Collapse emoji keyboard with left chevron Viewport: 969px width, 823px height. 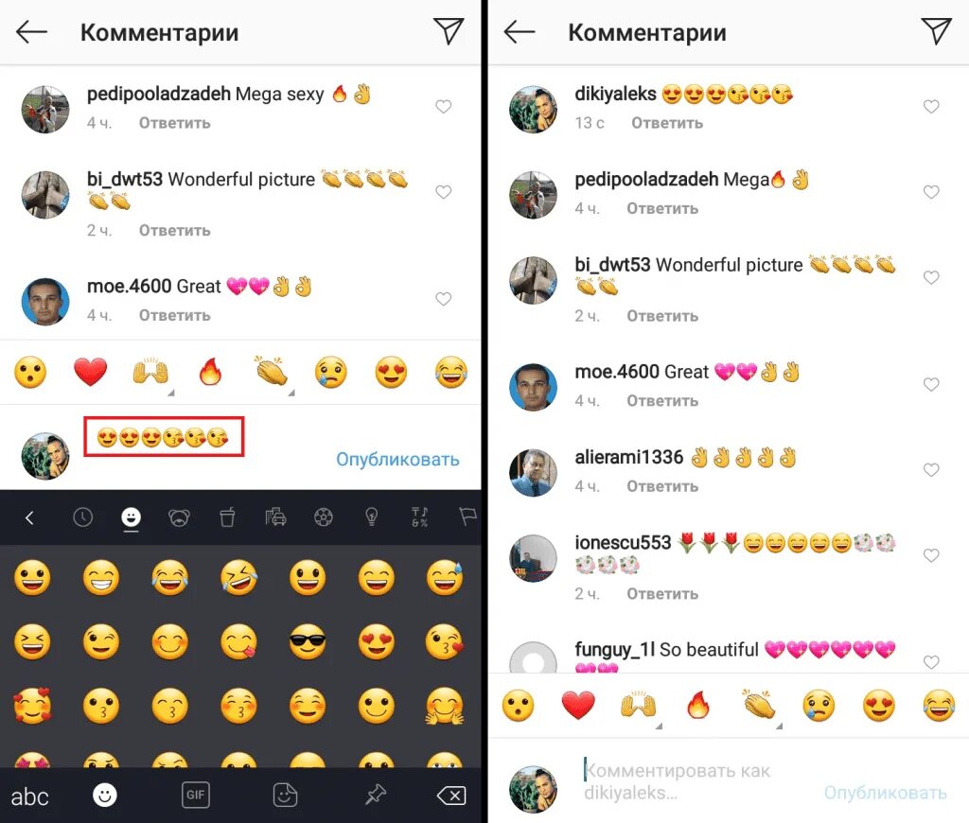[x=29, y=517]
